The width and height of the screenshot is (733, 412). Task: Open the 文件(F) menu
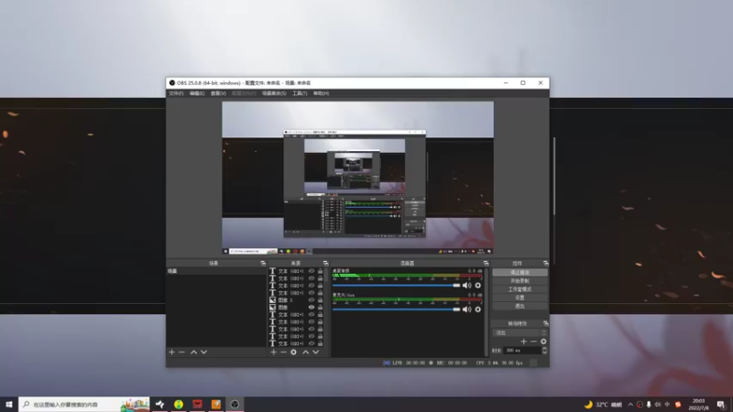pyautogui.click(x=176, y=93)
